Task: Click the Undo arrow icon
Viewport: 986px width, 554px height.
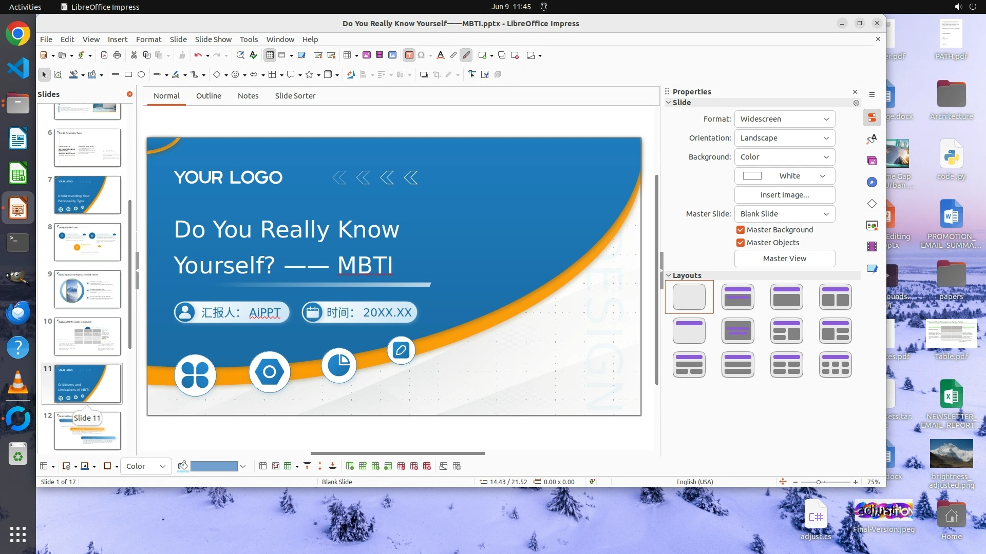Action: coord(198,55)
